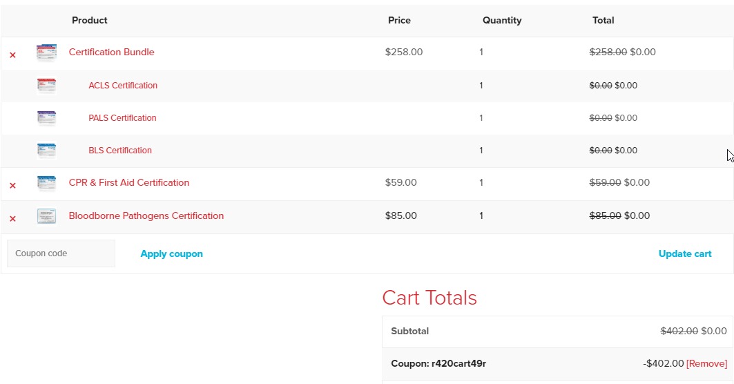This screenshot has height=384, width=734.
Task: View Bloodborne Pathogens Certification product page
Action: [146, 216]
